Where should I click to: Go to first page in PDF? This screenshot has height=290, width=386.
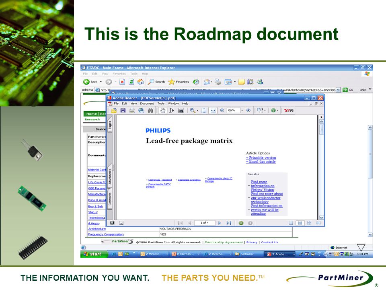tap(180, 223)
